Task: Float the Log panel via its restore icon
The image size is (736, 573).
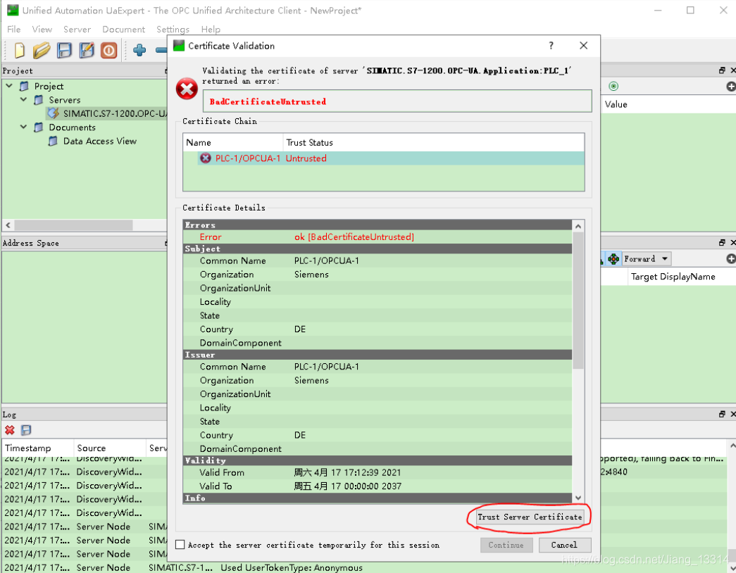Action: [723, 415]
